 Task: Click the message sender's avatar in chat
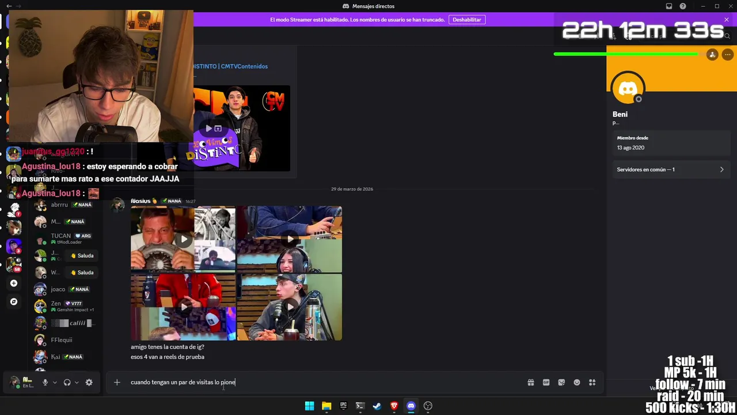[118, 205]
